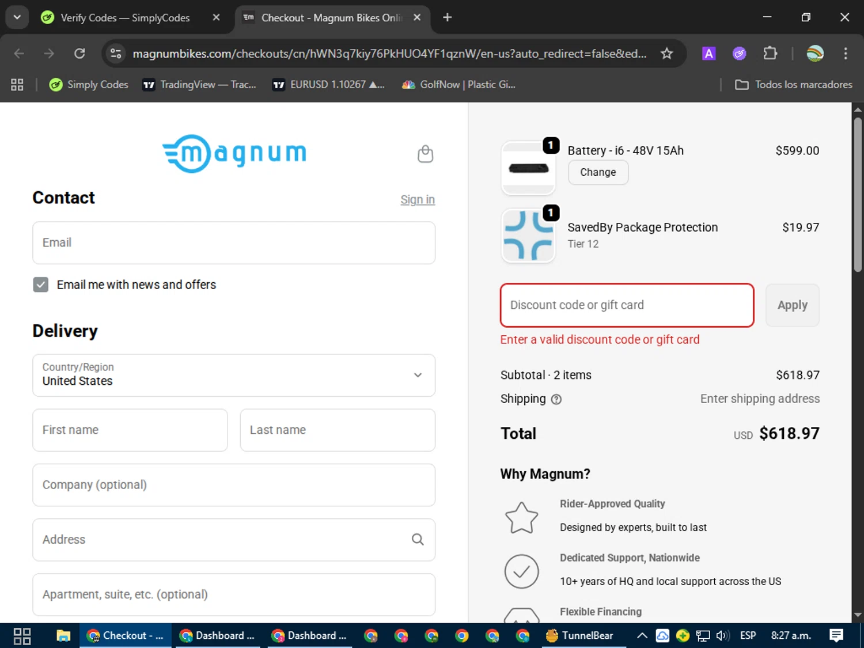Screen dimensions: 864x648
Task: Click the Tier 12 label
Action: 583,244
